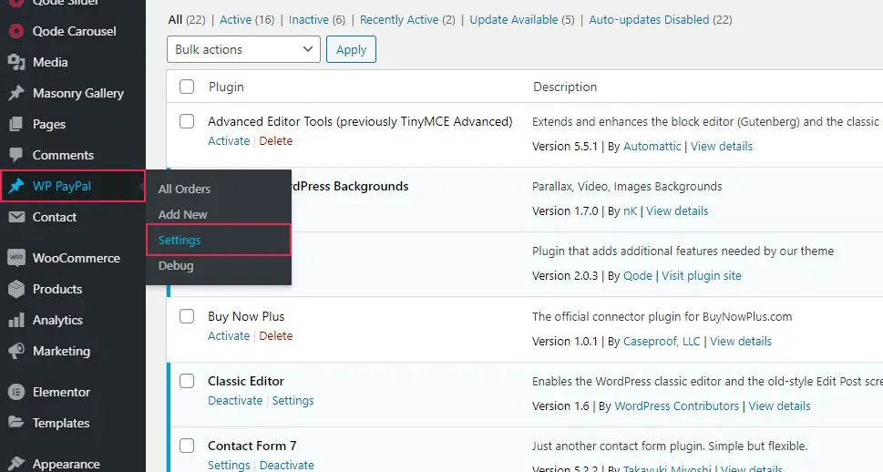Viewport: 883px width, 472px height.
Task: Click the Qode Carousel sidebar icon
Action: click(x=16, y=31)
